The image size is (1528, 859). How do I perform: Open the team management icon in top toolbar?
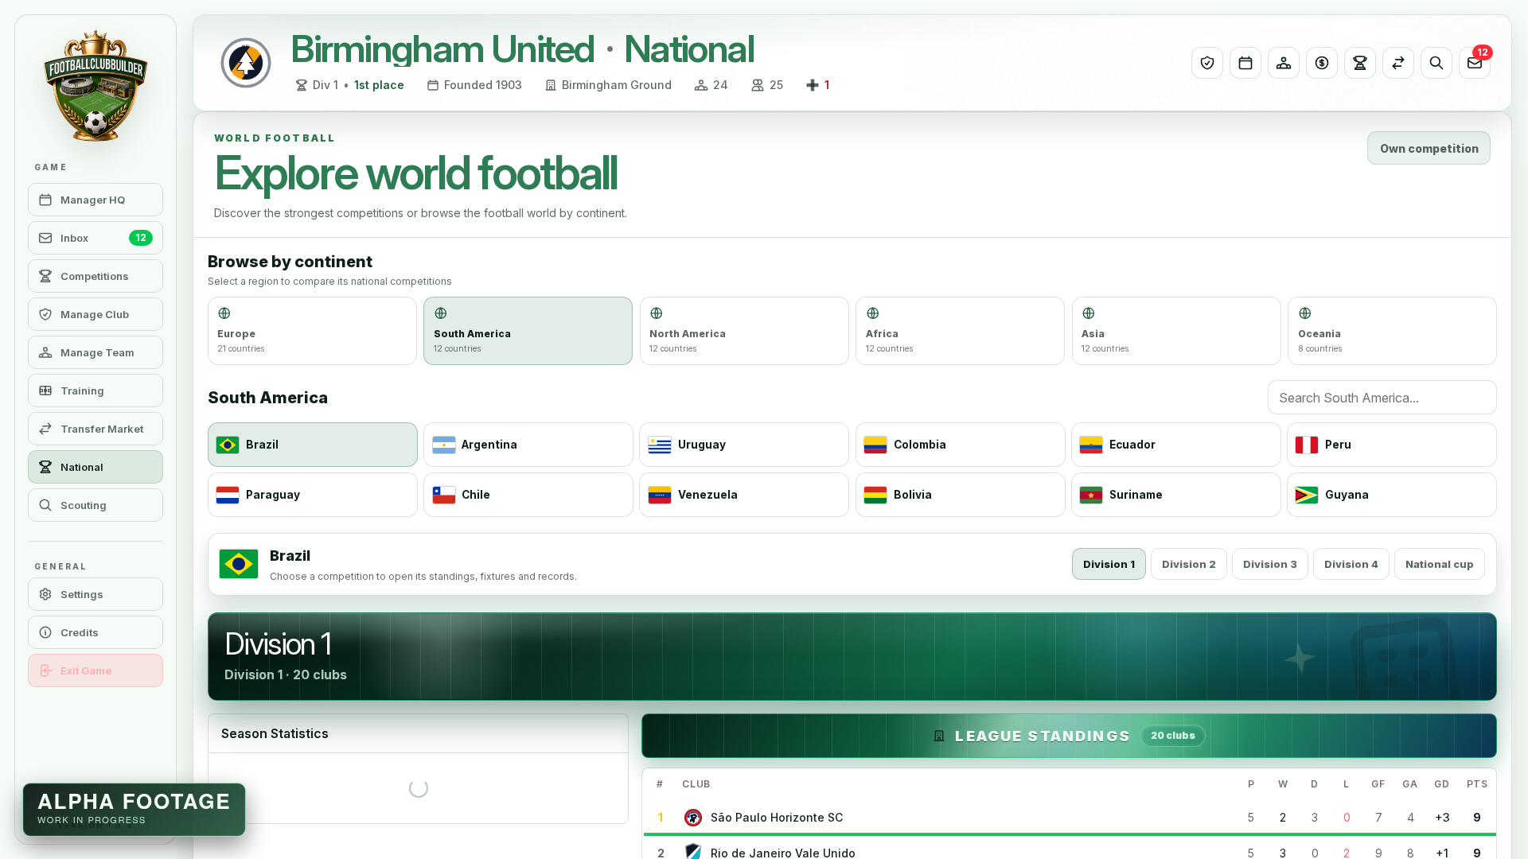point(1284,63)
